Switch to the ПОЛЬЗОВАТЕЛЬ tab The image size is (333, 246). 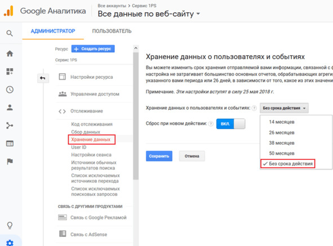(x=112, y=31)
